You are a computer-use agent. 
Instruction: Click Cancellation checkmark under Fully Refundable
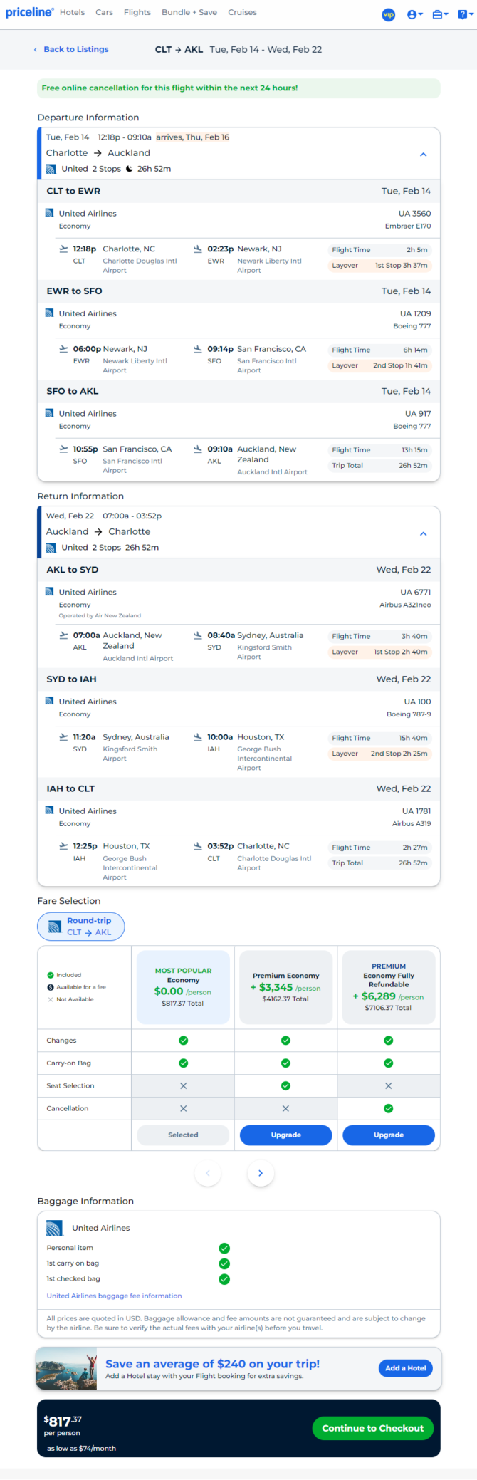389,1108
